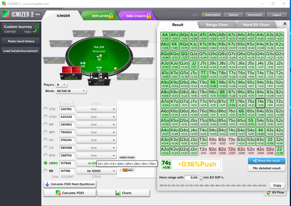
Task: Open the Range Chart tab
Action: click(217, 25)
